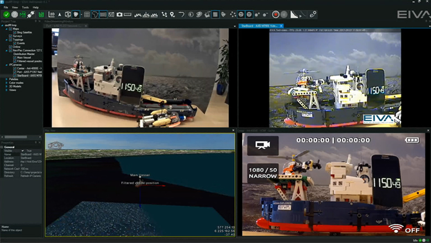Toggle the grid display icon
This screenshot has width=431, height=243.
pos(87,14)
